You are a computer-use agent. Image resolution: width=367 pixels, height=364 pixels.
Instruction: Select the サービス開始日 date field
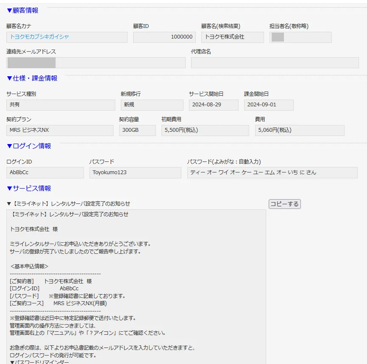pyautogui.click(x=214, y=105)
